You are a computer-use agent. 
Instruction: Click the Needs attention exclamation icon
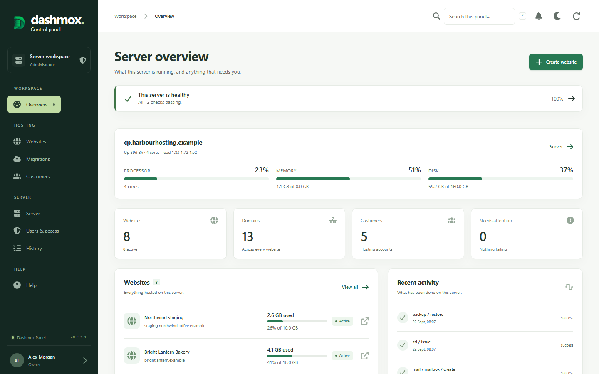(570, 220)
